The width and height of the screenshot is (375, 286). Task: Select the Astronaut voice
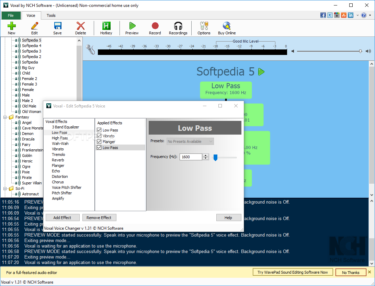pyautogui.click(x=30, y=194)
